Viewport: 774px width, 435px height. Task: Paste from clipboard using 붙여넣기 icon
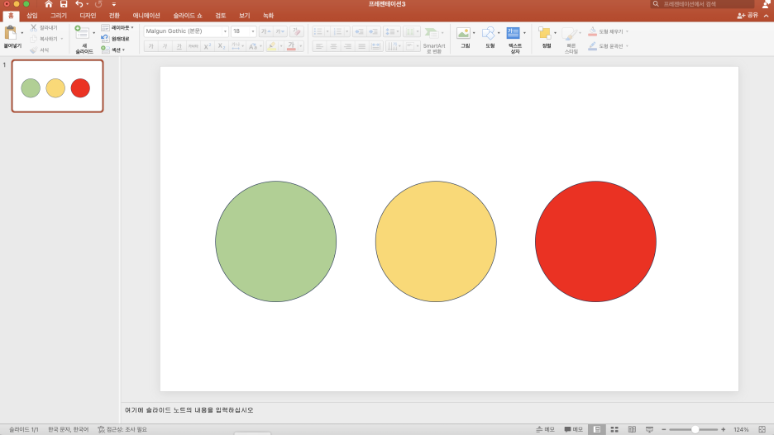(11, 33)
